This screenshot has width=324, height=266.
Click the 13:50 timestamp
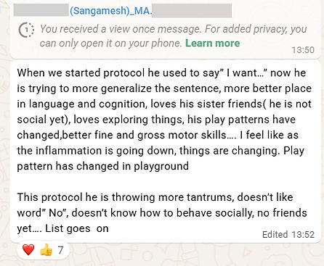point(303,50)
